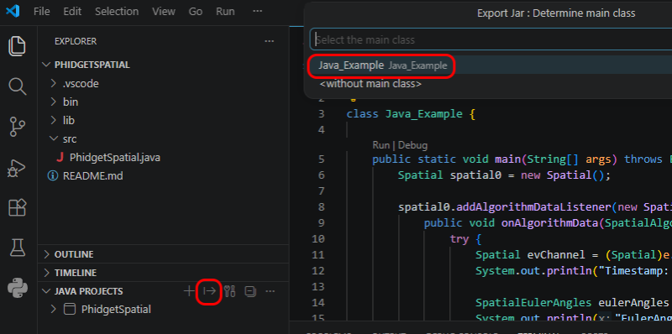The image size is (672, 334).
Task: Expand the lib folder
Action: [53, 120]
